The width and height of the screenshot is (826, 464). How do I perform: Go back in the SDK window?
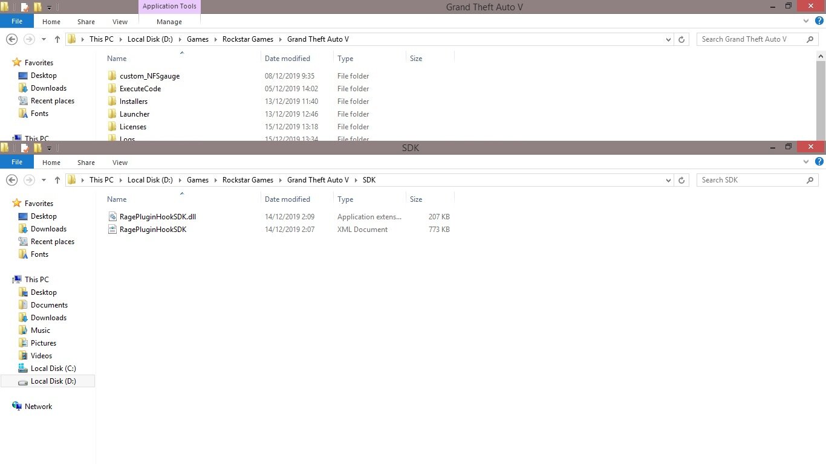11,180
